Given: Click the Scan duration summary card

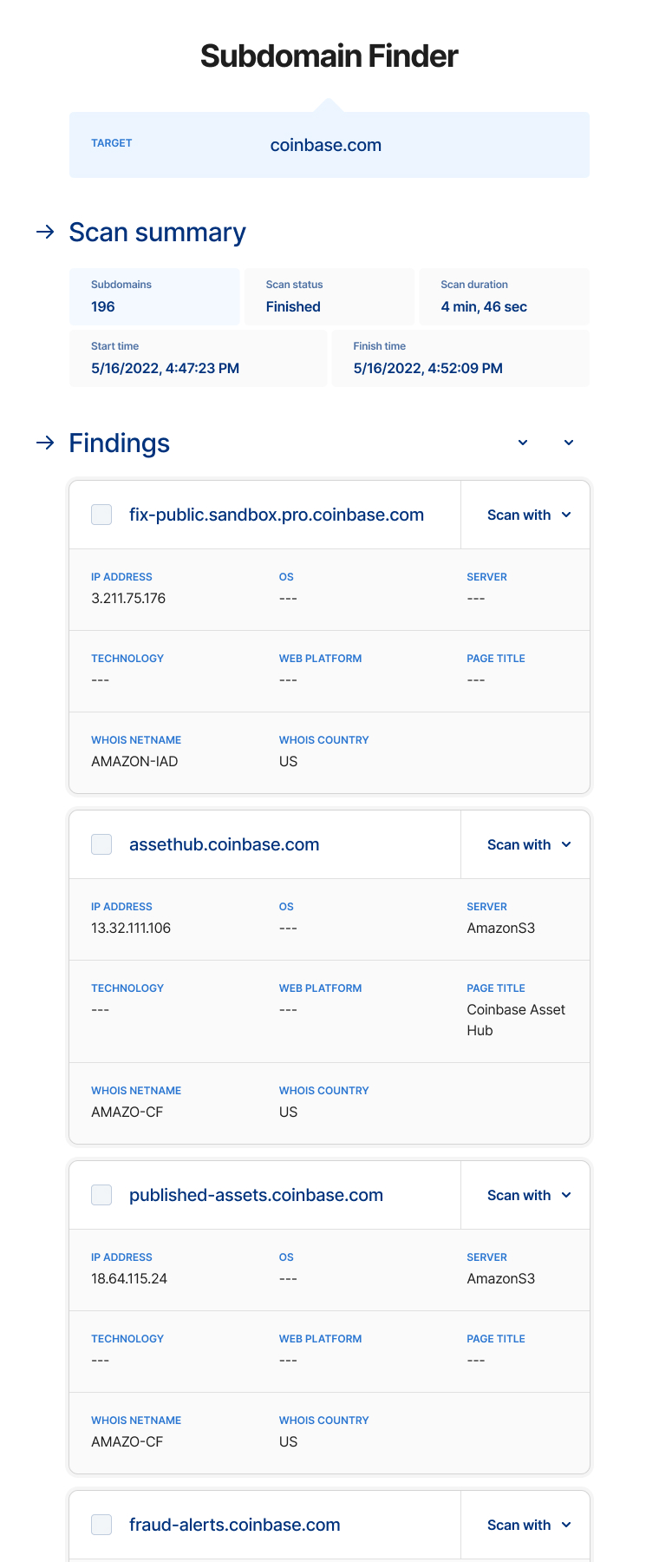Looking at the screenshot, I should pyautogui.click(x=504, y=296).
